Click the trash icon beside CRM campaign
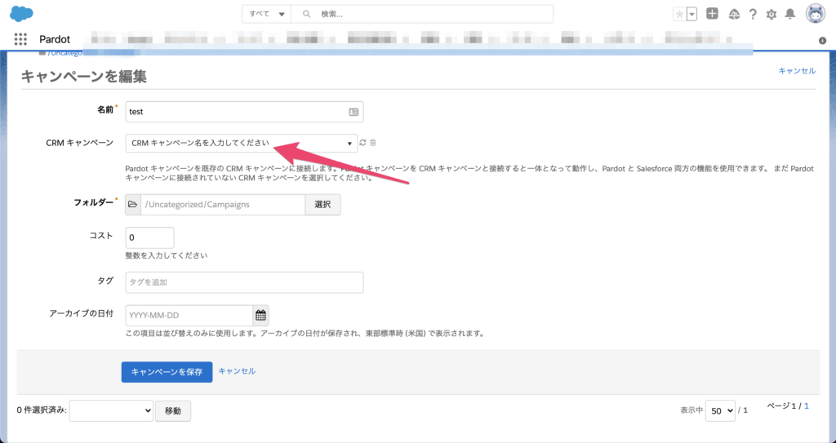 click(372, 142)
